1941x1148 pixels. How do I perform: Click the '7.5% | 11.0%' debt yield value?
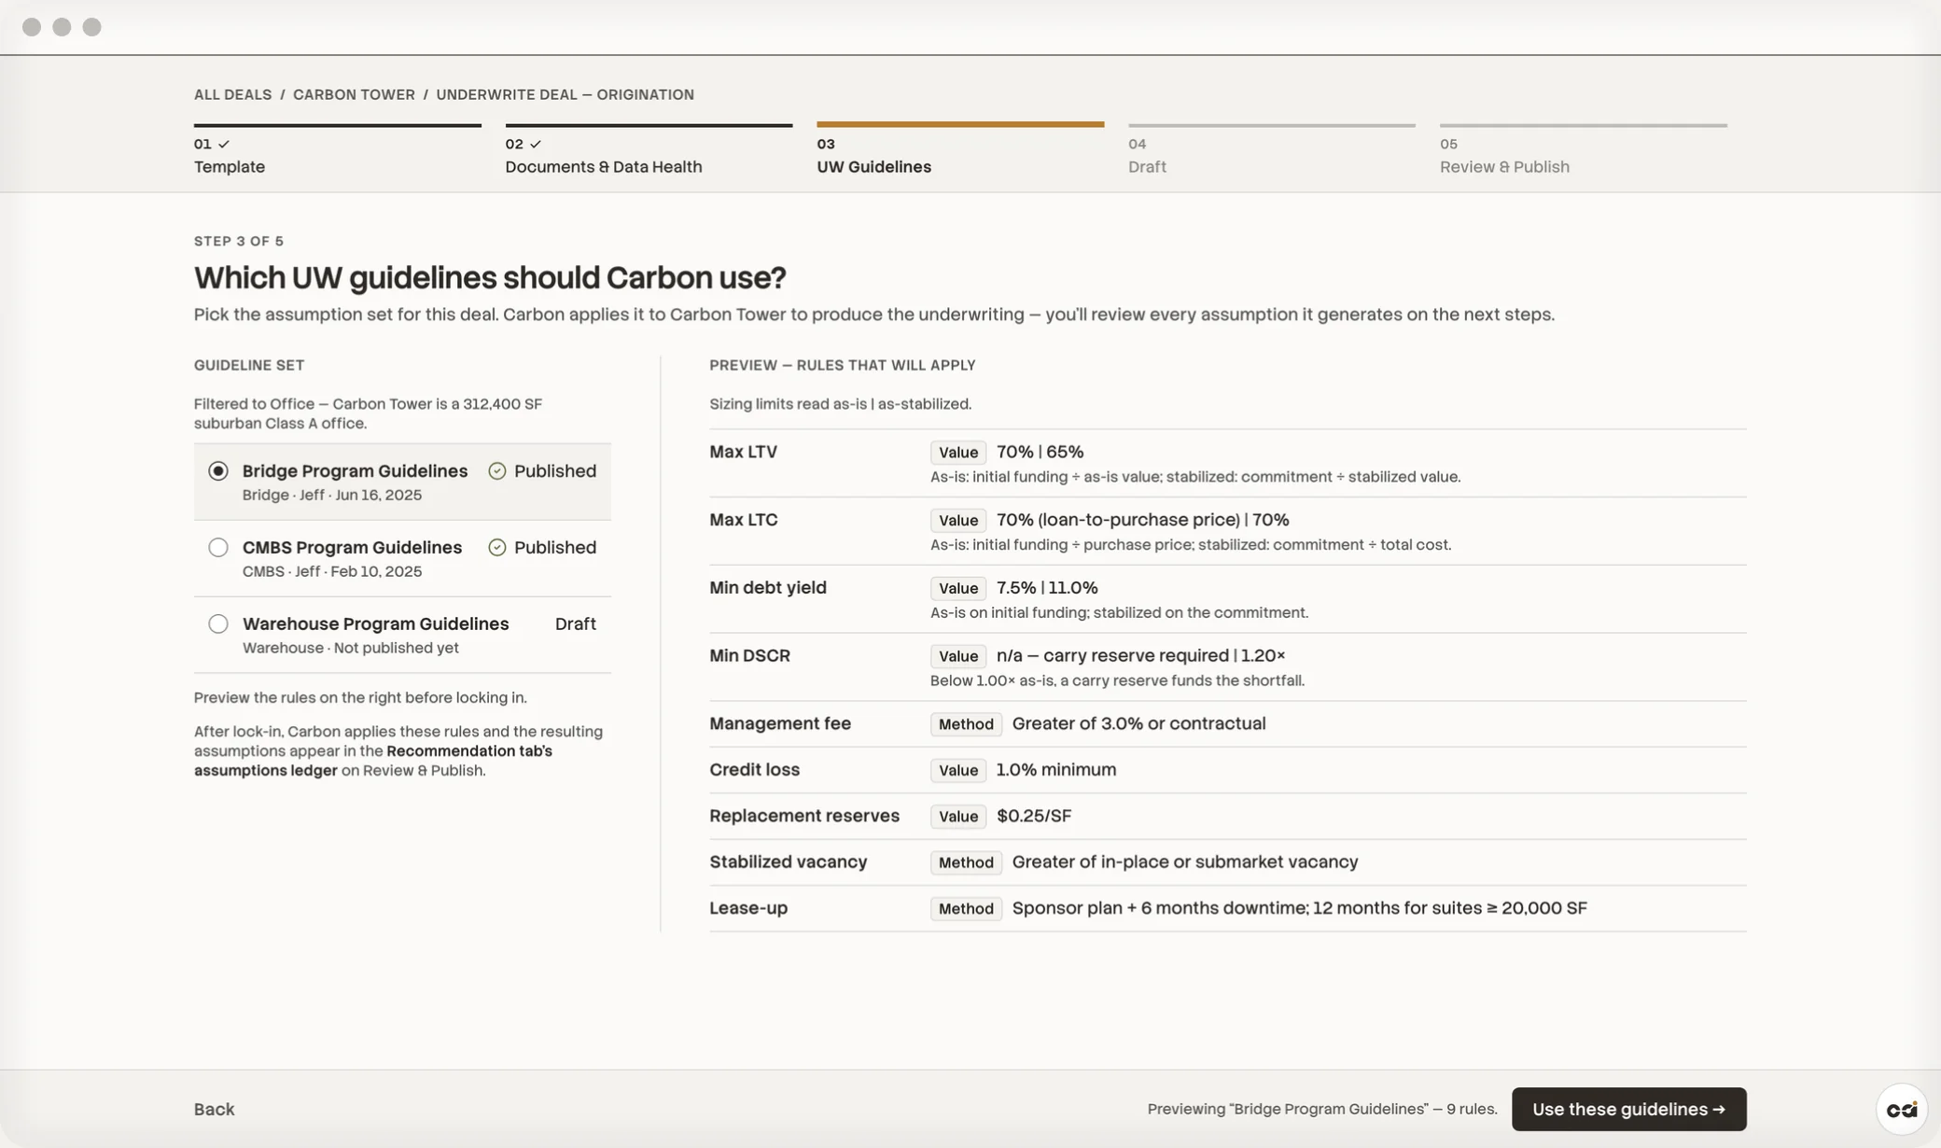[x=1047, y=588]
